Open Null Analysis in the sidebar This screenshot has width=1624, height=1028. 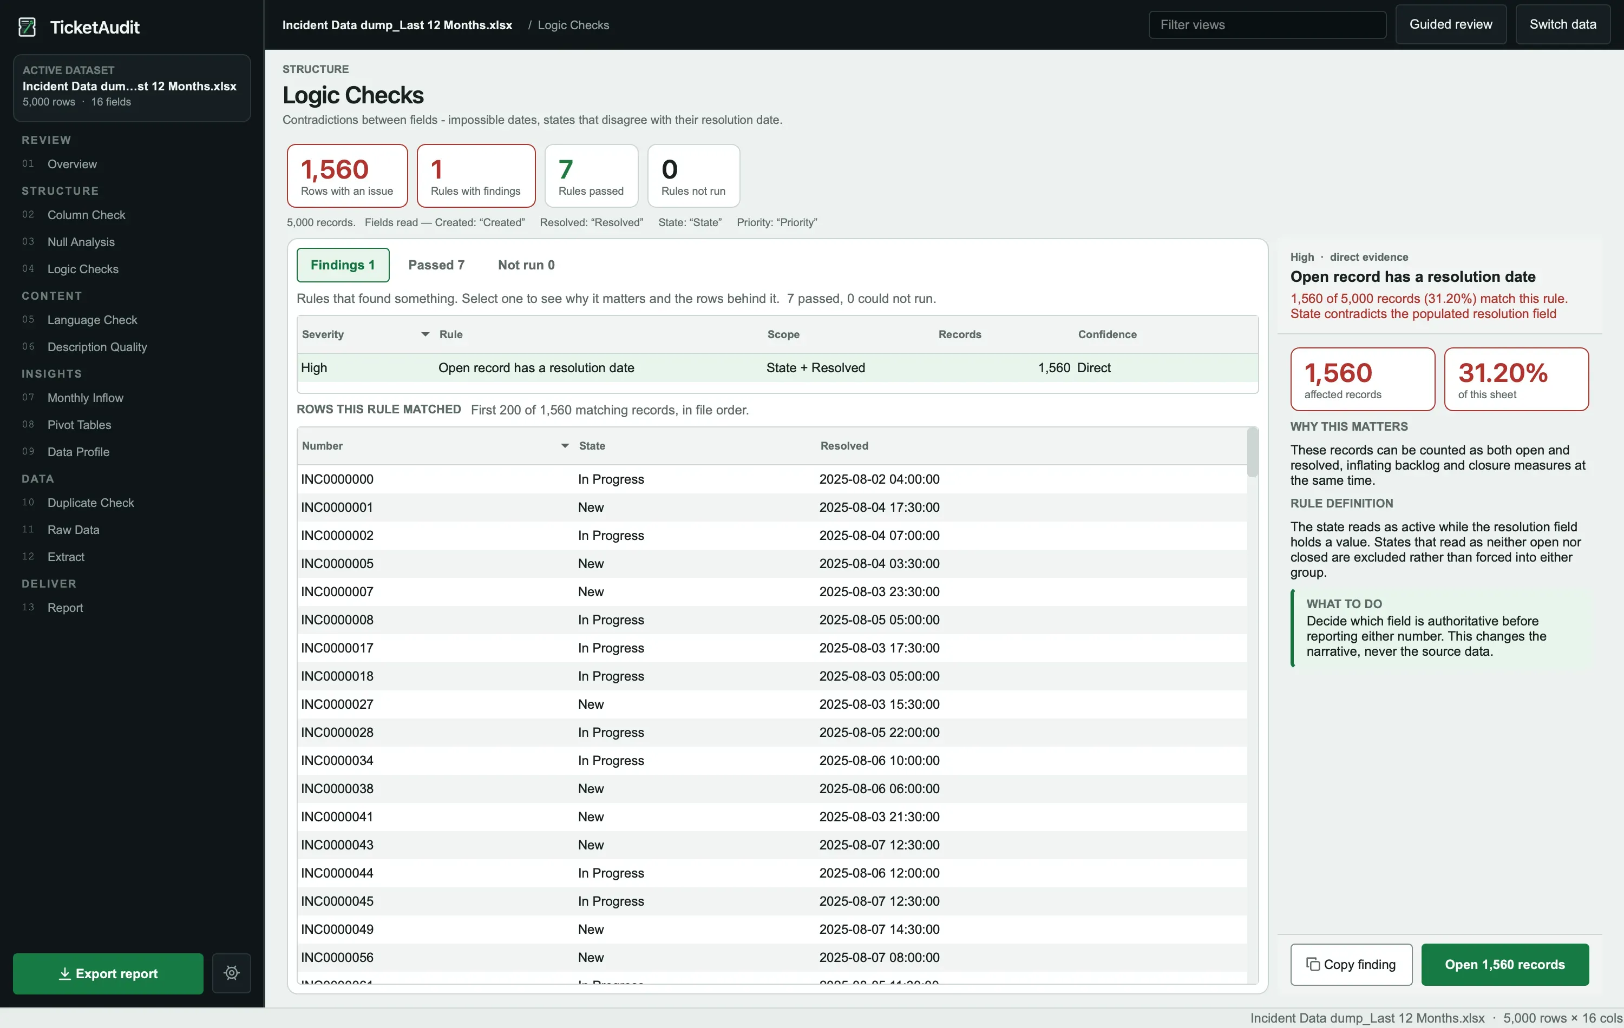point(81,242)
